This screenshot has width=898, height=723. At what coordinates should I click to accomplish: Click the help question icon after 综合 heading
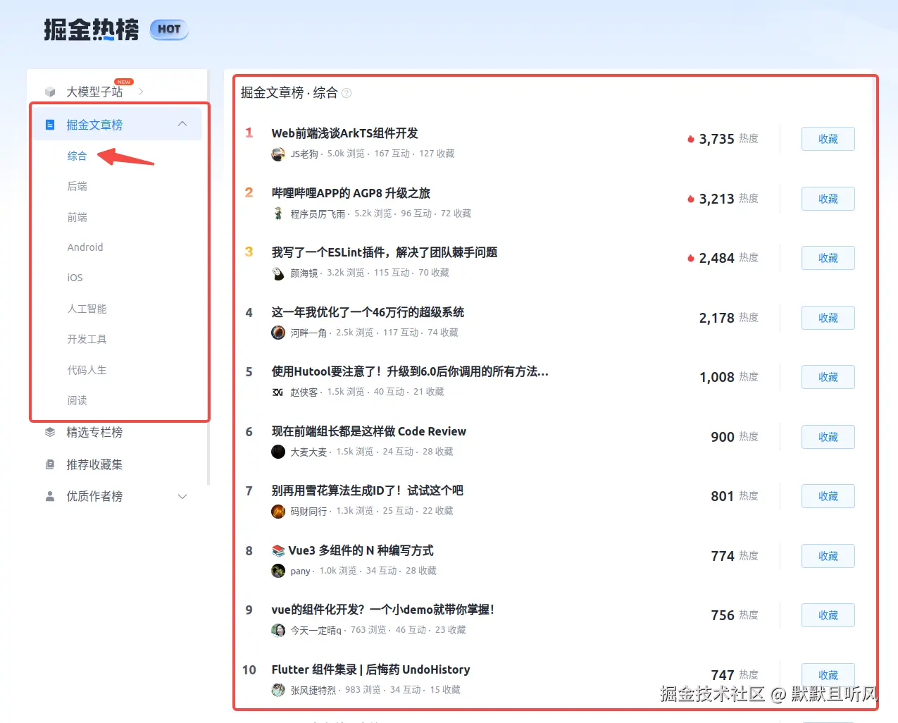coord(347,93)
